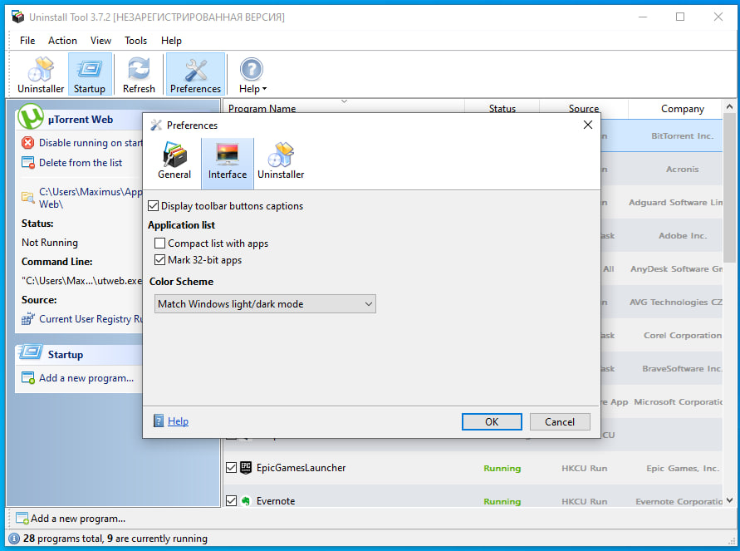
Task: Click the folder icon beside install path
Action: point(28,198)
